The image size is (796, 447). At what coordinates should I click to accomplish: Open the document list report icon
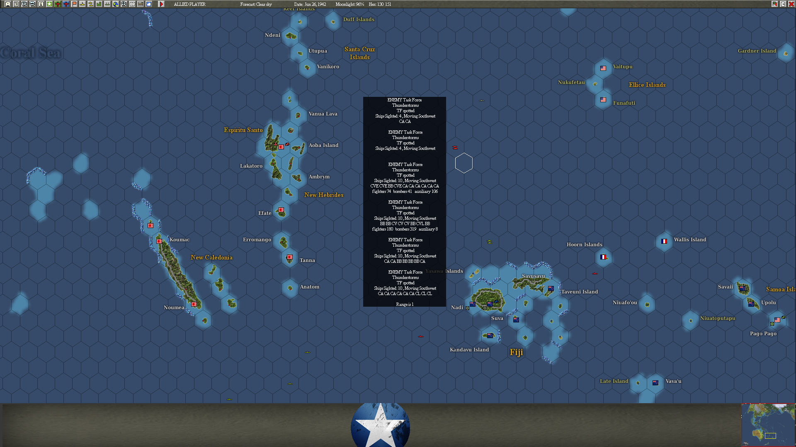click(x=16, y=4)
